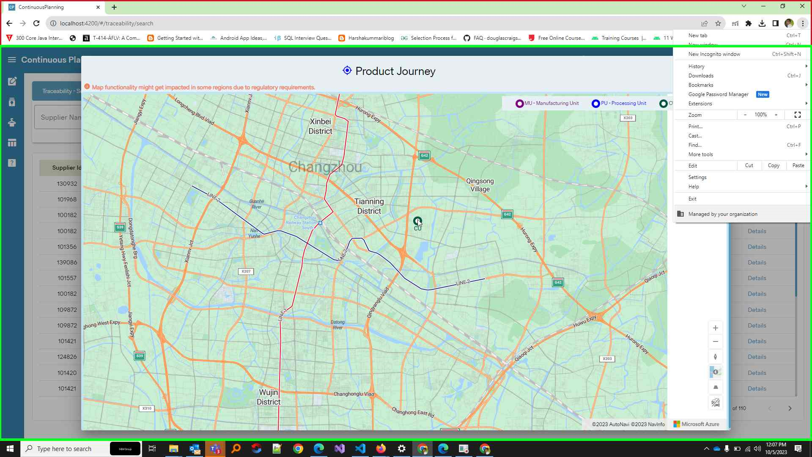Open a new browser tab plus
This screenshot has width=812, height=457.
pos(114,7)
